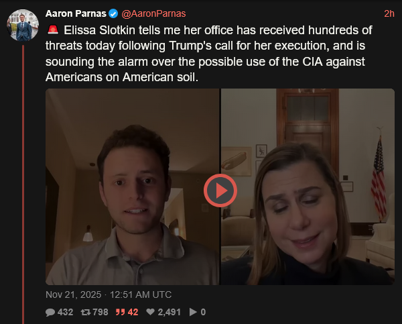Click the retweet arrows icon

click(85, 312)
